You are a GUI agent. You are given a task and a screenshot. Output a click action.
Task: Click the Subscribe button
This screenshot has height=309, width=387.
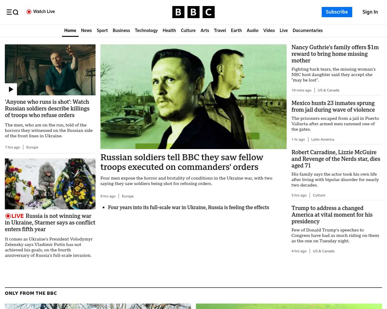point(337,12)
